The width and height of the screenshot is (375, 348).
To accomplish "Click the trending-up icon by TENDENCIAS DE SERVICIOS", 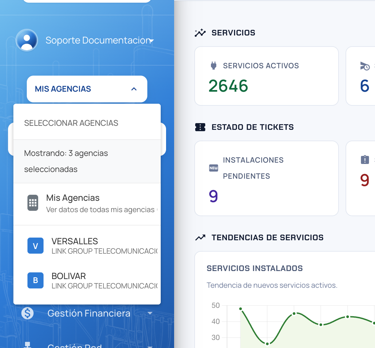I will click(x=200, y=238).
